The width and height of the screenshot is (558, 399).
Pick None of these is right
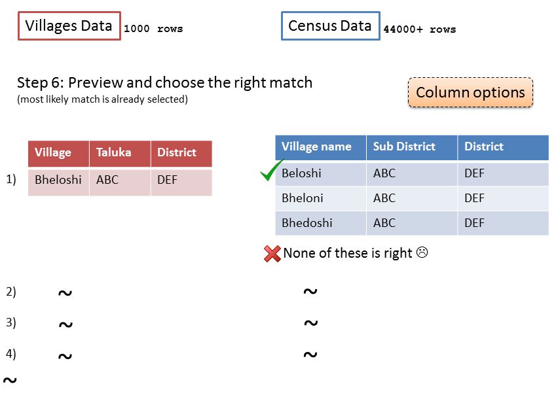tap(348, 253)
